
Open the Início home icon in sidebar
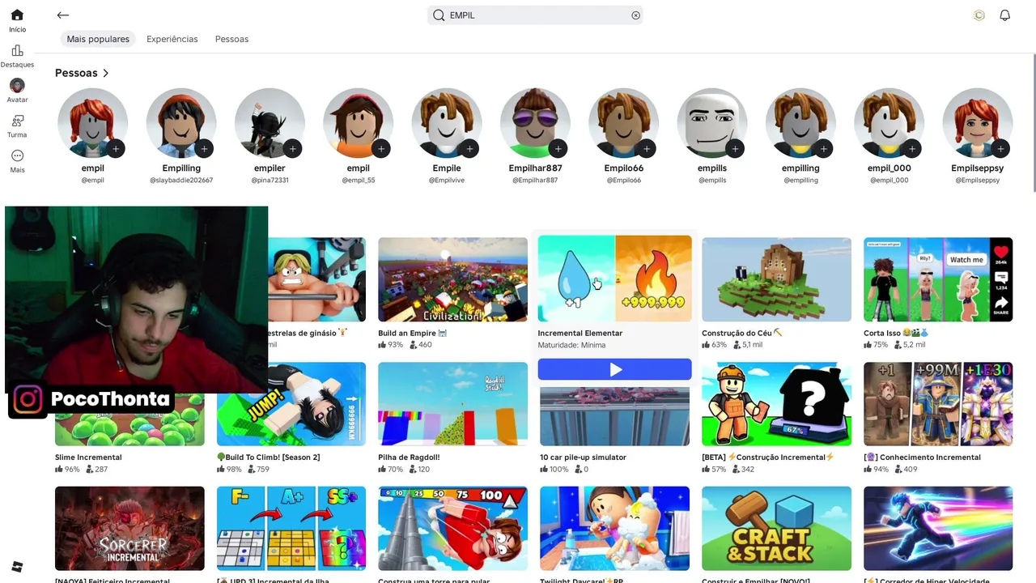pos(17,15)
